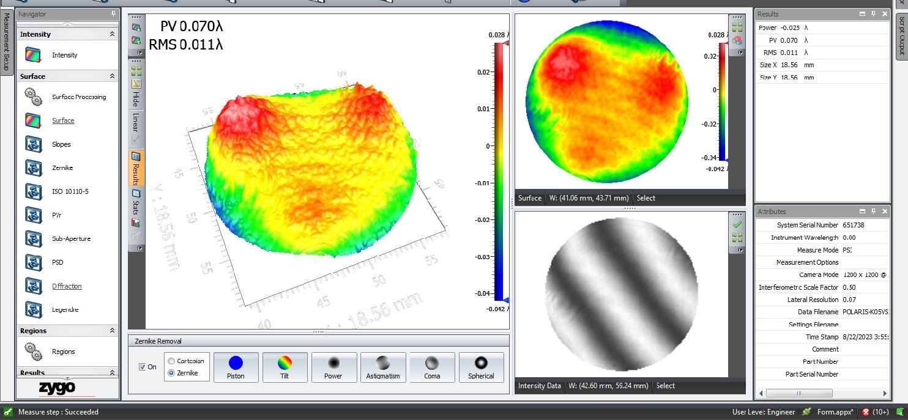The image size is (908, 420).
Task: Toggle Astigmatism removal
Action: (383, 367)
